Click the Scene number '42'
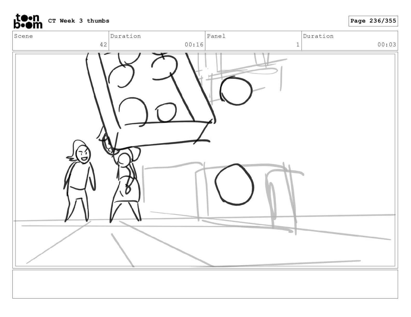This screenshot has width=411, height=317. (x=103, y=45)
